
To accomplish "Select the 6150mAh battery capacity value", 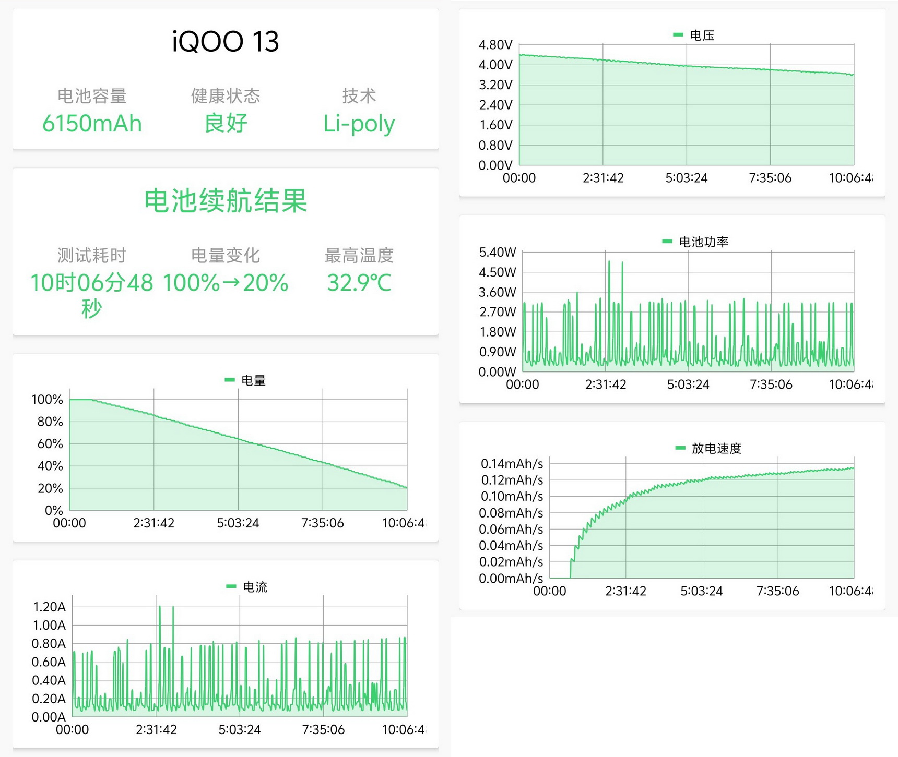I will tap(92, 124).
